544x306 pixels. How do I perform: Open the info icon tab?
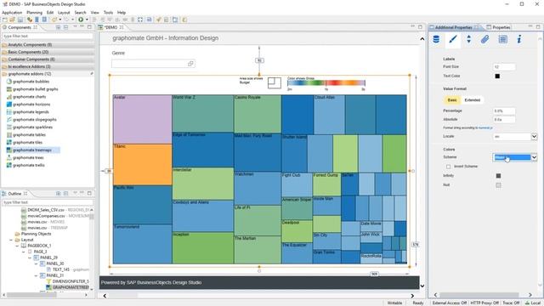point(519,39)
